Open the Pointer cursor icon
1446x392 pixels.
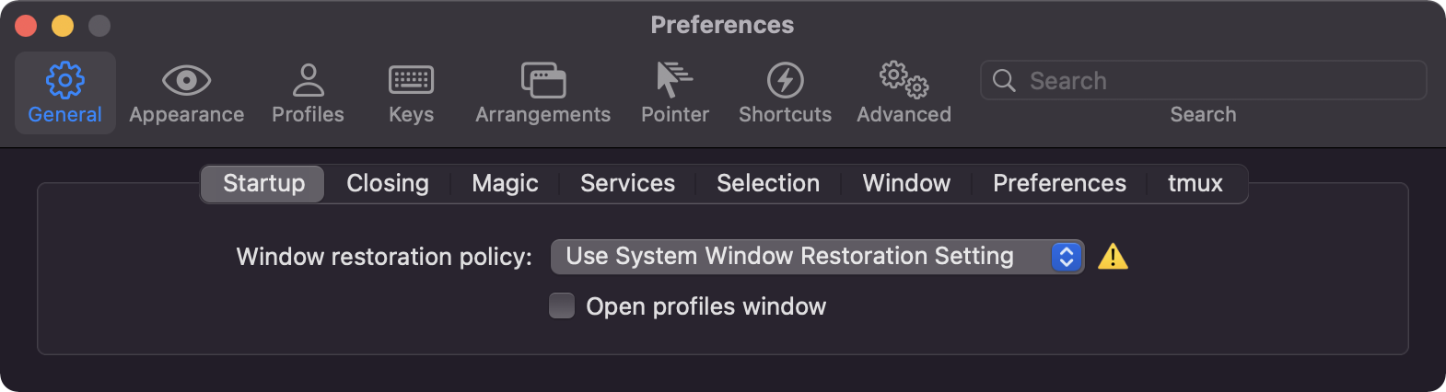point(674,81)
